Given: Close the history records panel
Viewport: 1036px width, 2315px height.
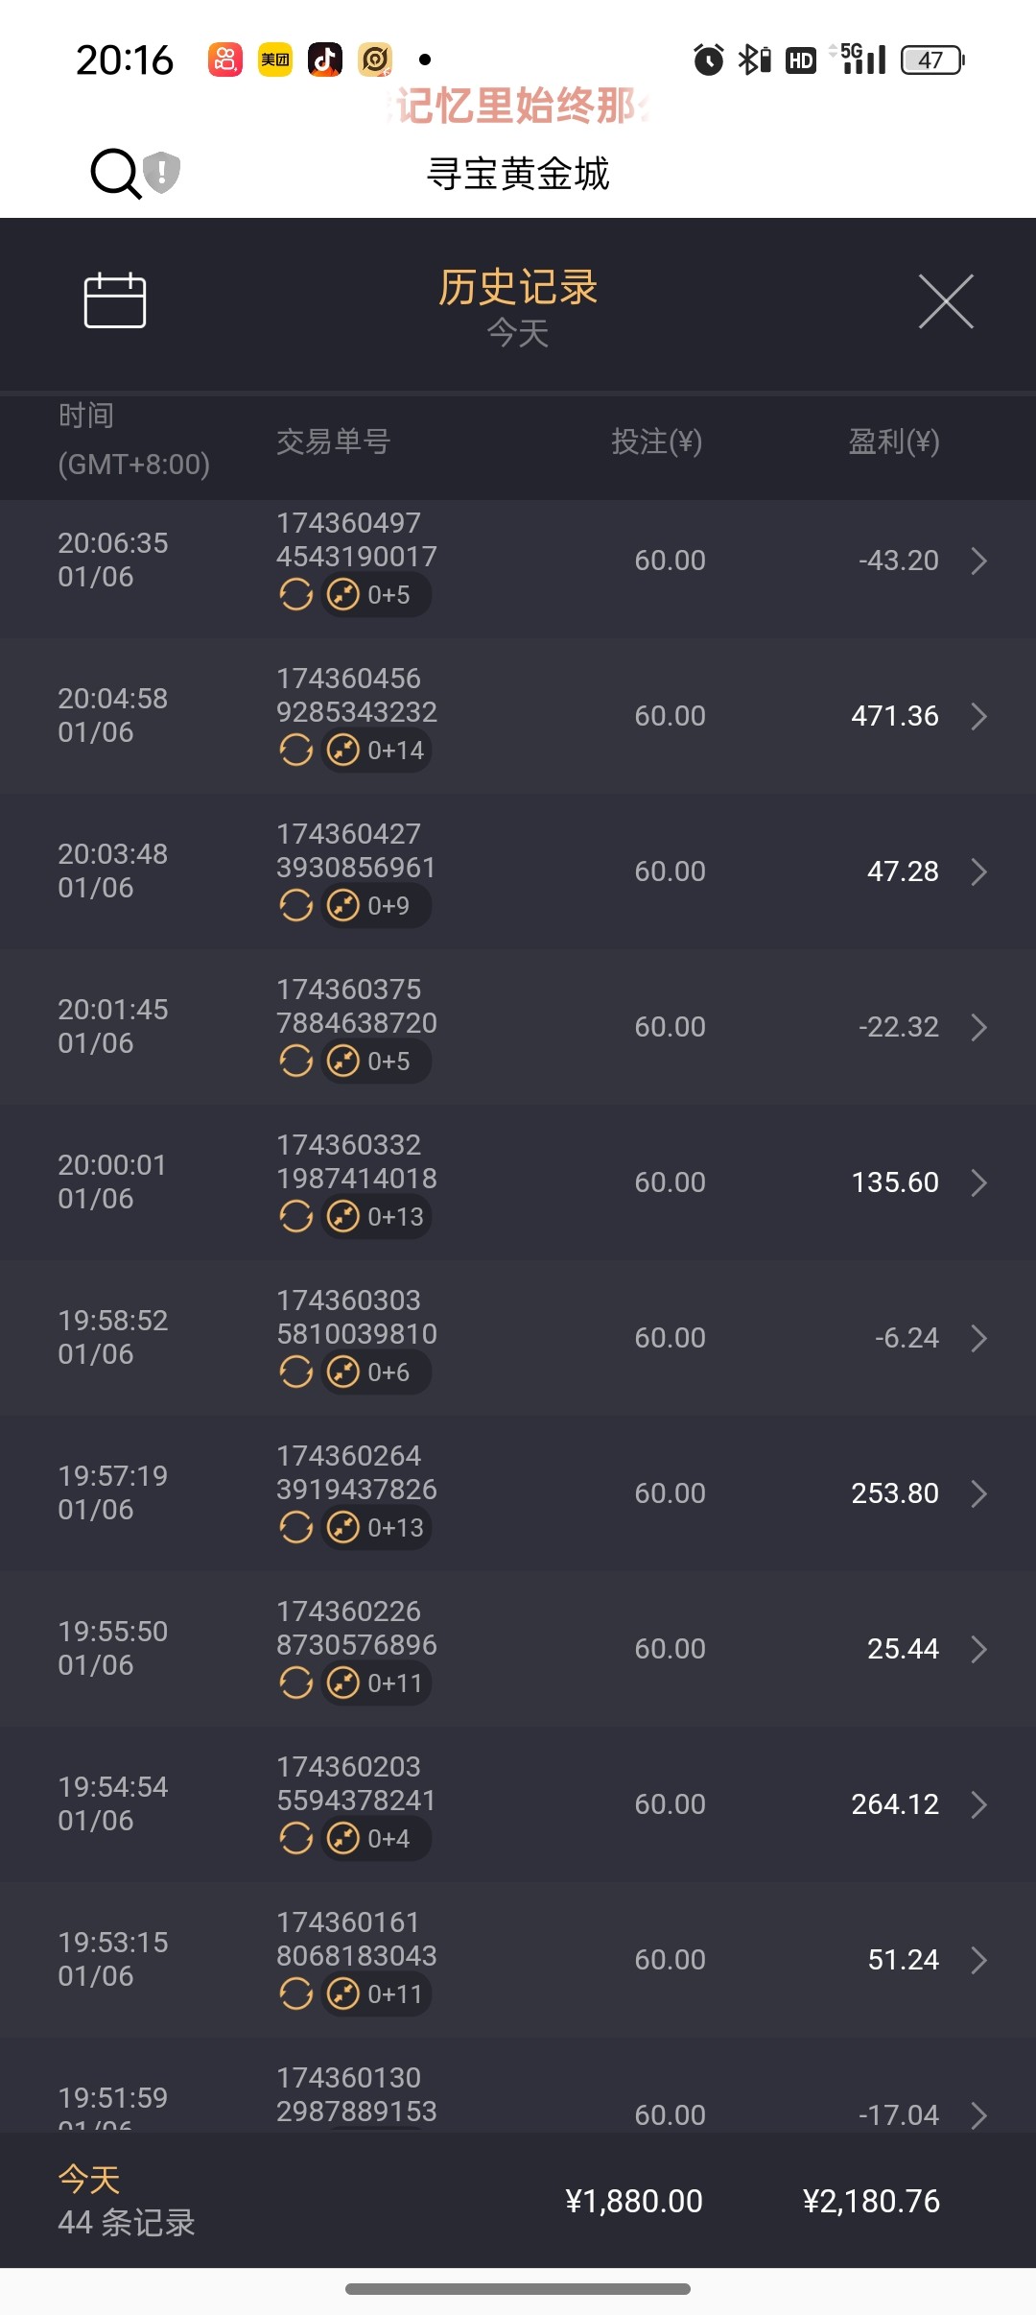Looking at the screenshot, I should point(946,301).
